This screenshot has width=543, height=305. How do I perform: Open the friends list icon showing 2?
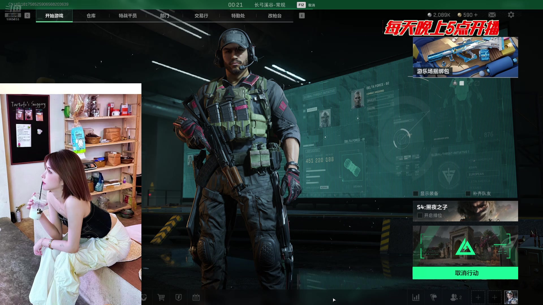click(x=456, y=297)
